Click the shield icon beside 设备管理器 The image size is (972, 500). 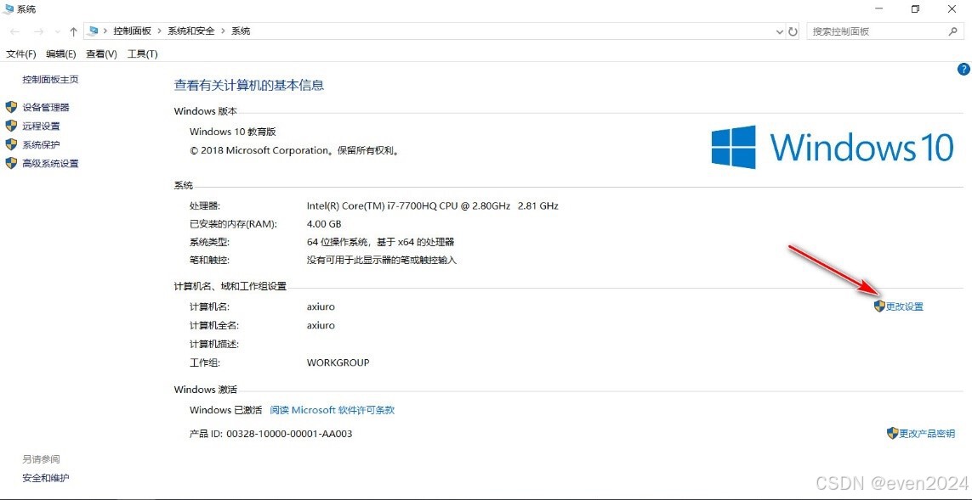(x=11, y=107)
